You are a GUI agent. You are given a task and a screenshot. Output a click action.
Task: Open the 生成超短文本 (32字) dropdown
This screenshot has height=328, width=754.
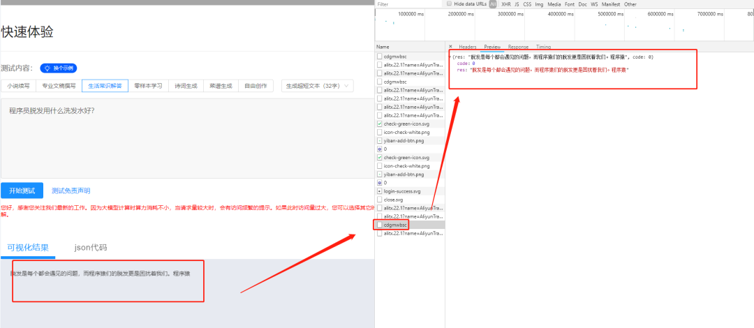(x=317, y=86)
